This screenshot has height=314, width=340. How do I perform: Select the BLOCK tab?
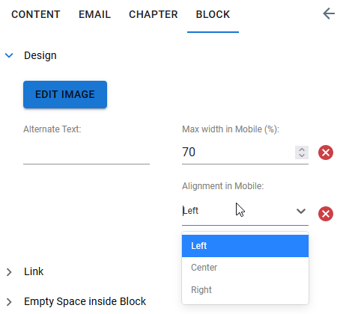pyautogui.click(x=213, y=14)
